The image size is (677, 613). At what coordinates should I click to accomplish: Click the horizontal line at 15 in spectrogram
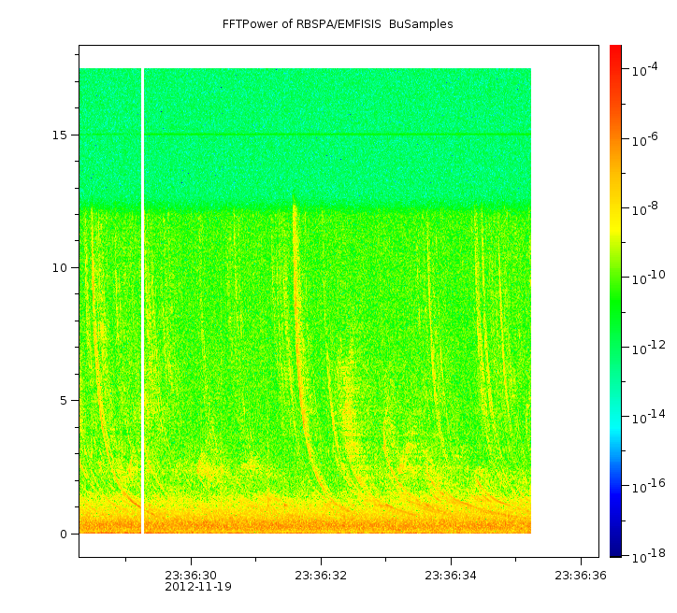coord(305,135)
